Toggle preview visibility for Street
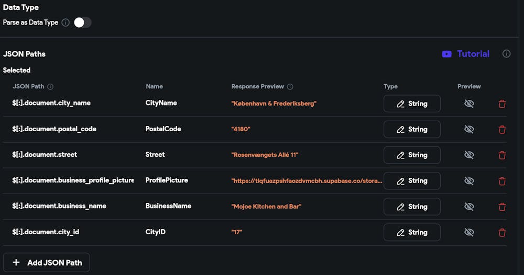Screen dimensions: 524x275 [x=469, y=155]
